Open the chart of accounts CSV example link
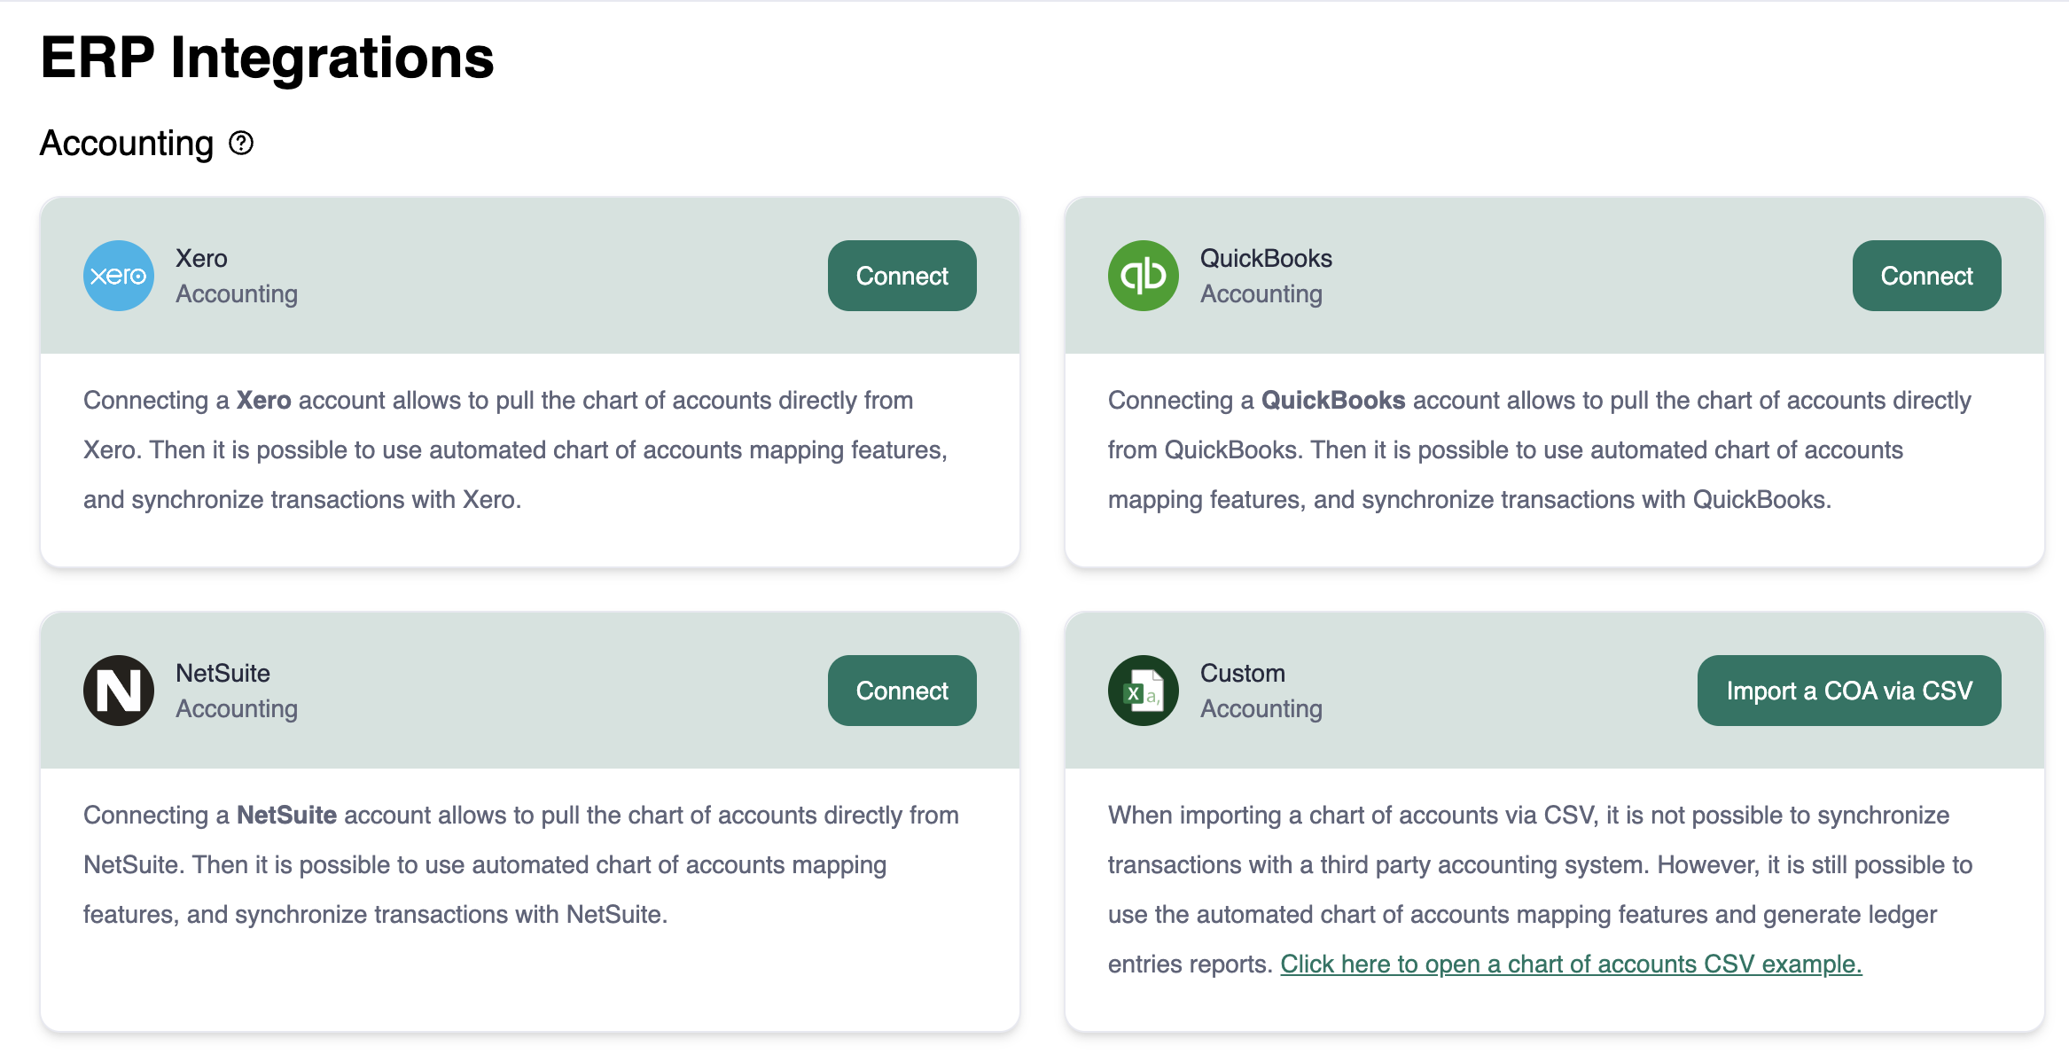2069x1062 pixels. tap(1570, 964)
